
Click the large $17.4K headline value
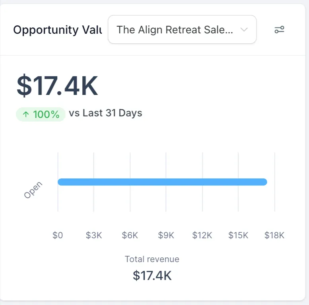(57, 86)
